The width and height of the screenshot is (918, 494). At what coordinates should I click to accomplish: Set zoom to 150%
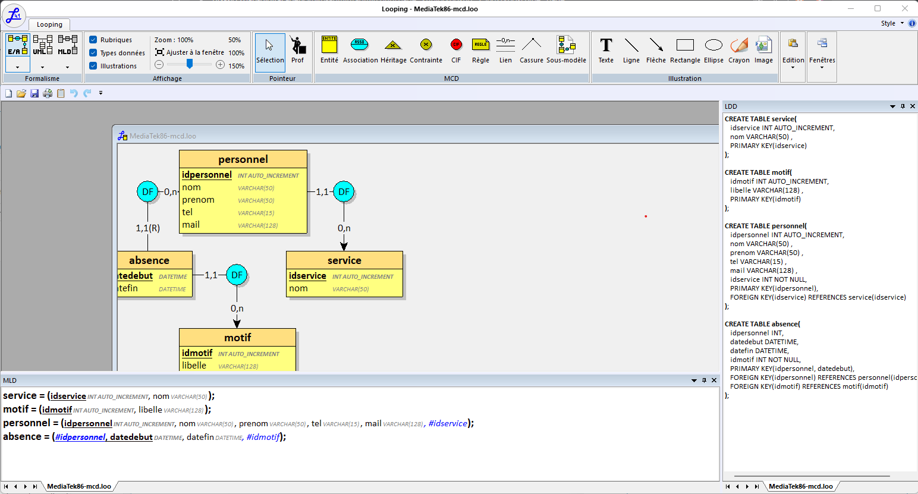(x=237, y=66)
